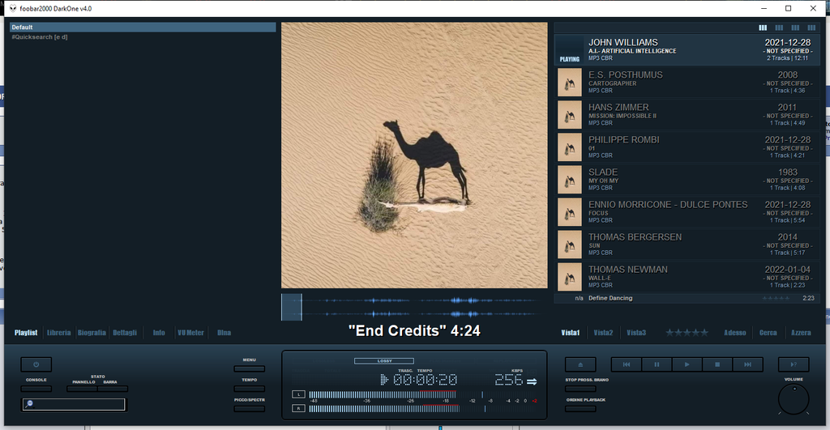Click the LOSSY indicator in display

pyautogui.click(x=384, y=360)
